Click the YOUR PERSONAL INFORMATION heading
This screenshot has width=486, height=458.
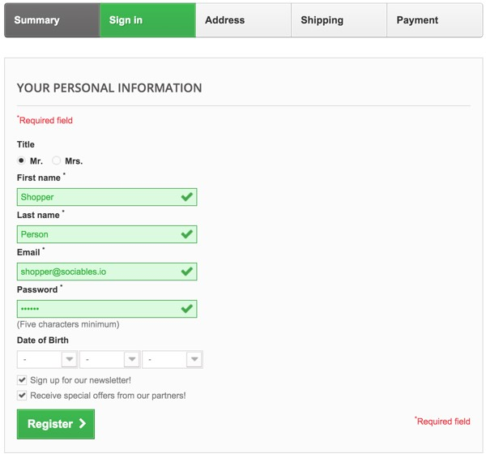pyautogui.click(x=109, y=88)
